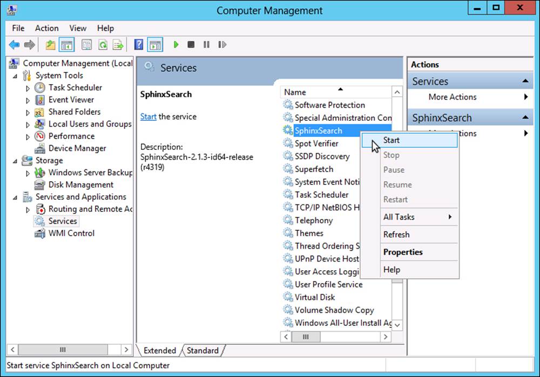Expand the Task Scheduler tree node
Screen dimensions: 540x377
pyautogui.click(x=28, y=88)
